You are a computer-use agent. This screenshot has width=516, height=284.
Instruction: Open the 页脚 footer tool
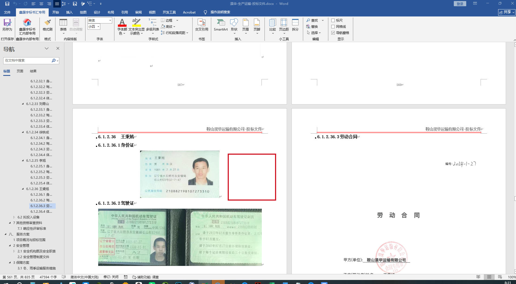click(x=257, y=26)
